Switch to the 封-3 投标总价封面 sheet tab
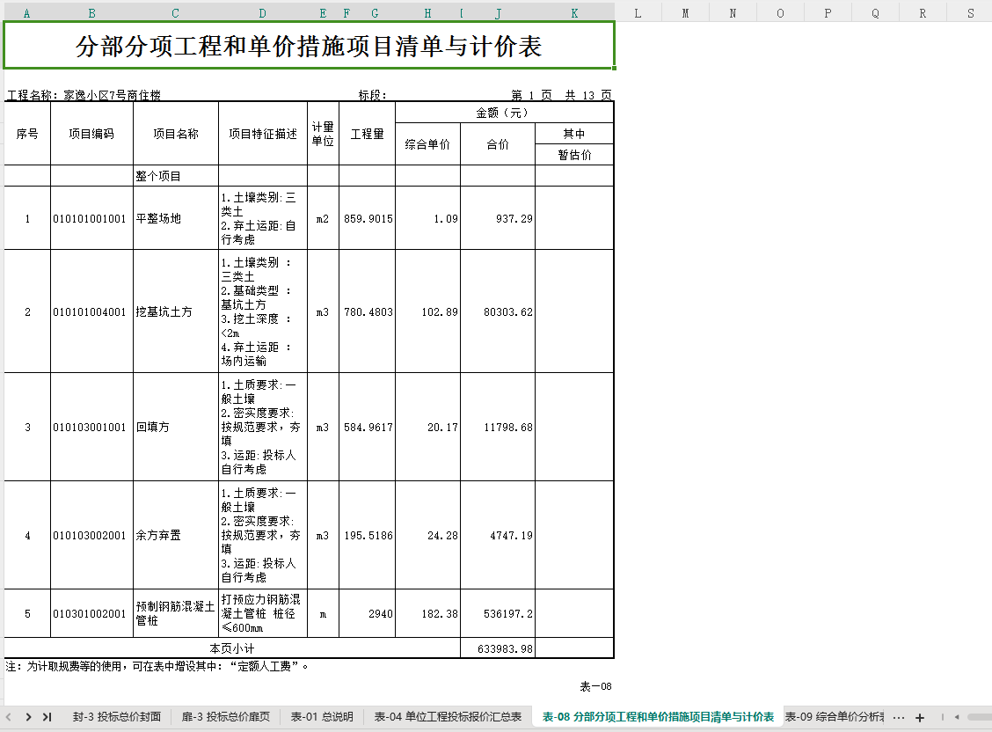992x732 pixels. 116,717
